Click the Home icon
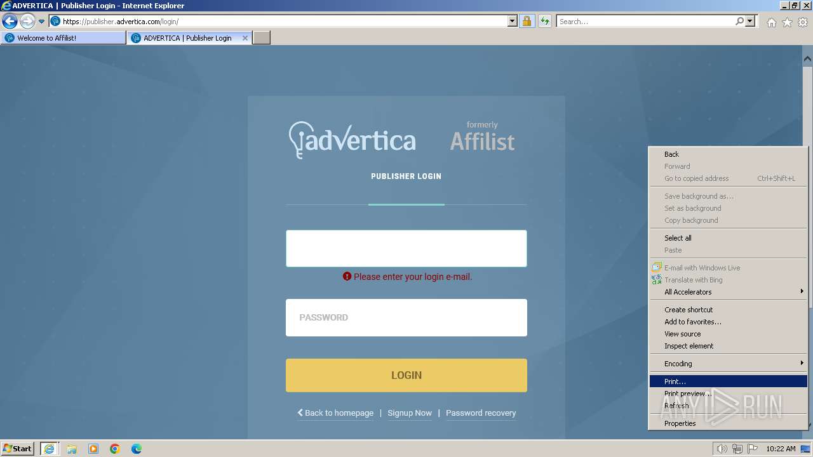This screenshot has width=813, height=457. click(x=771, y=22)
